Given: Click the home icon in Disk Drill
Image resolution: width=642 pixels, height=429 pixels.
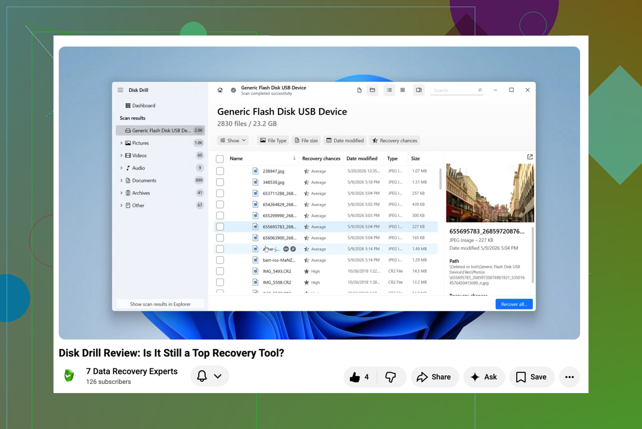Looking at the screenshot, I should click(220, 90).
